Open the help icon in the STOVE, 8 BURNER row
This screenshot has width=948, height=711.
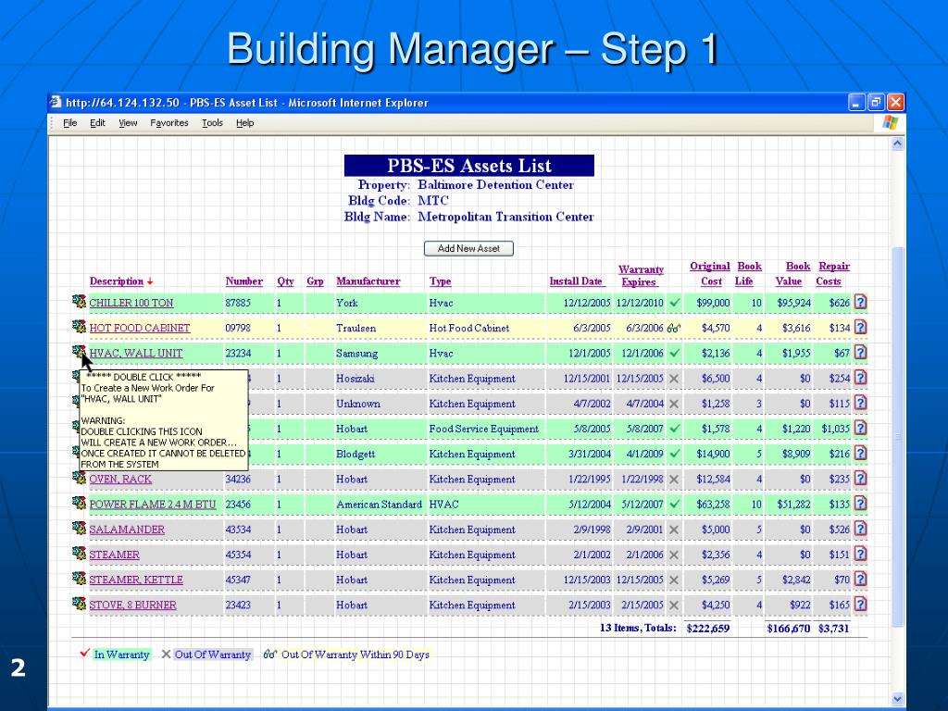click(x=860, y=604)
